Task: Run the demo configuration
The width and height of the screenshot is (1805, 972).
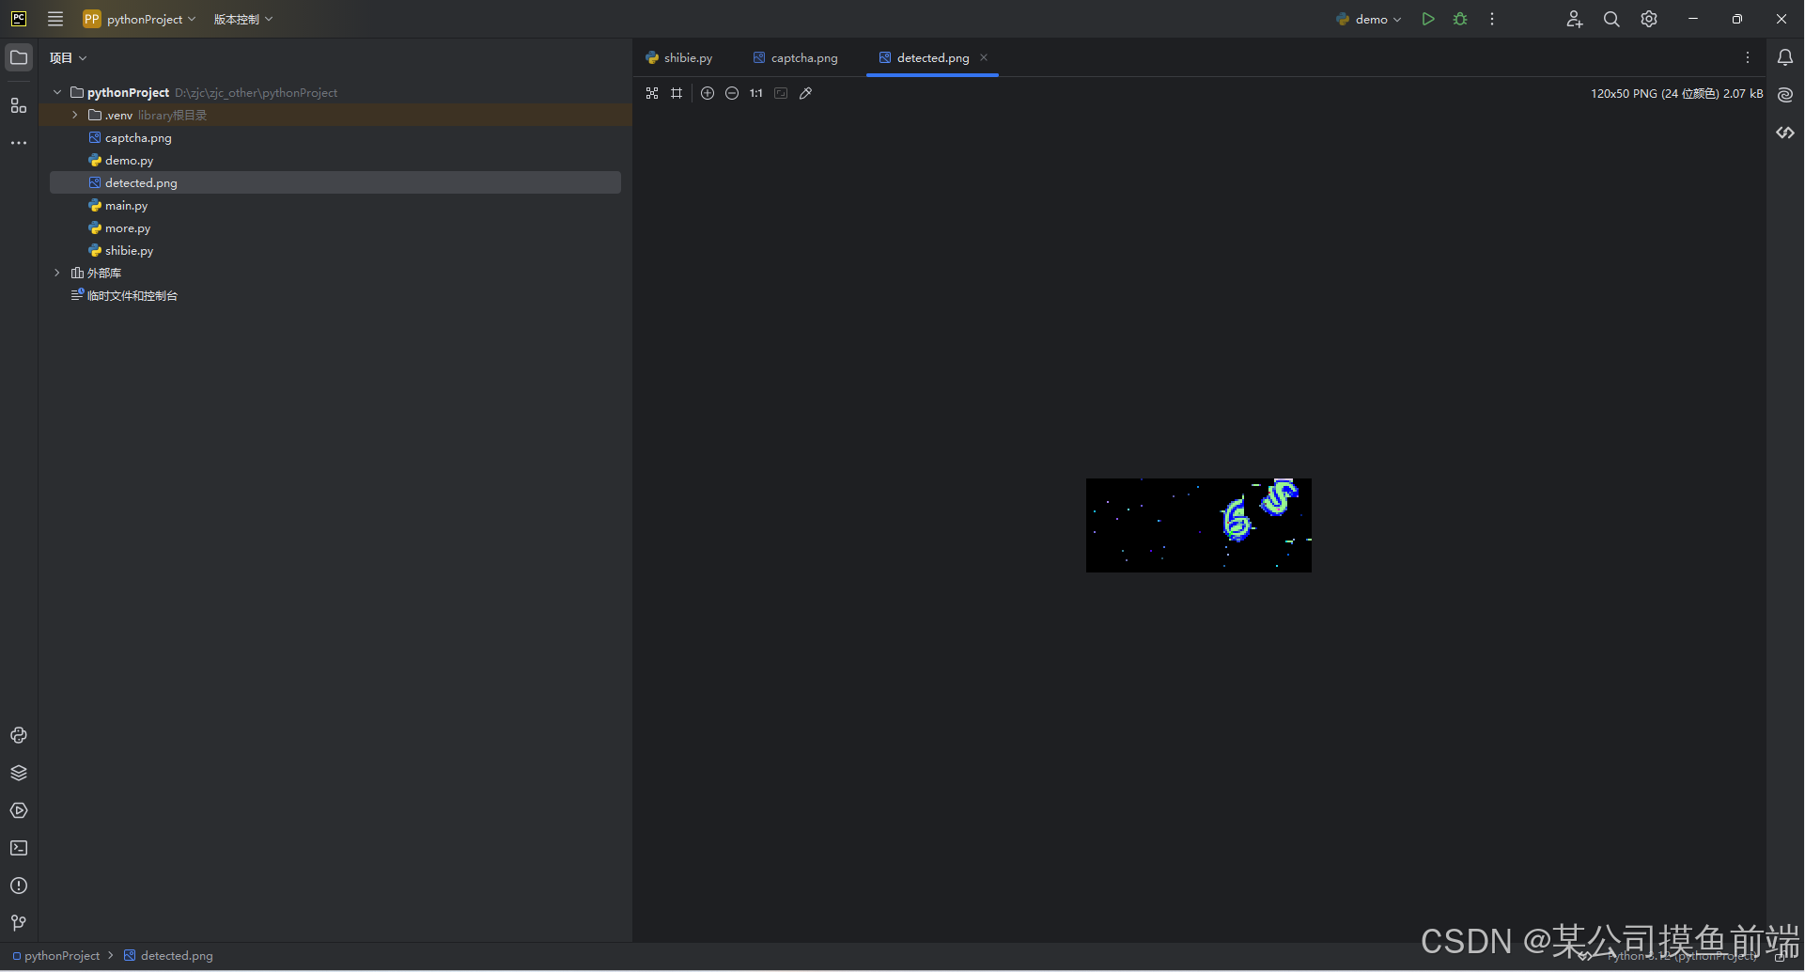Action: coord(1428,19)
